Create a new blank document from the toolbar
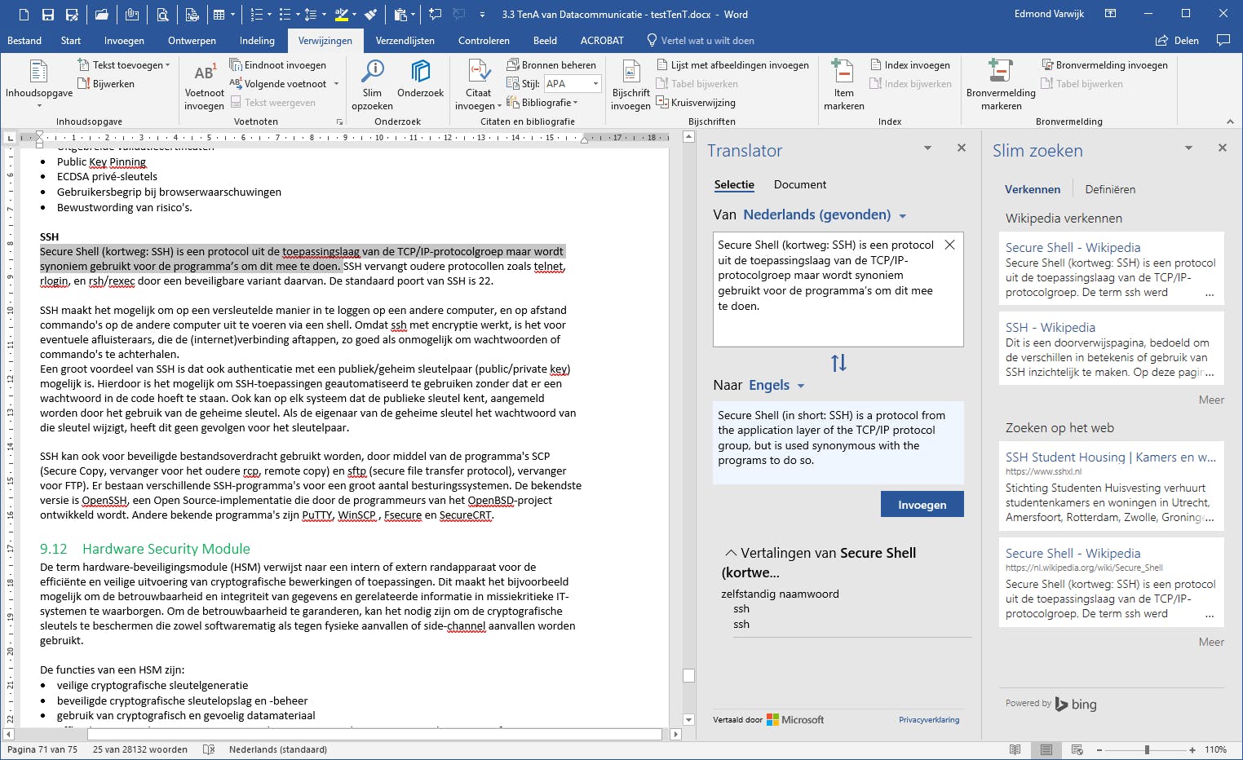This screenshot has height=760, width=1243. 24,15
